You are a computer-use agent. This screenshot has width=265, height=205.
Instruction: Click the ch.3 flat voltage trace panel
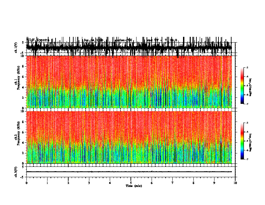[x=130, y=172]
